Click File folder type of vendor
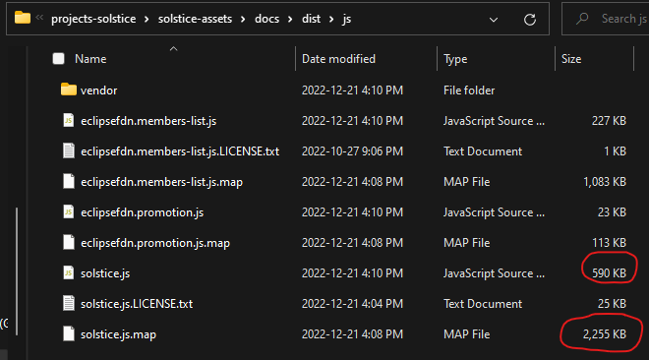The image size is (649, 360). 469,90
